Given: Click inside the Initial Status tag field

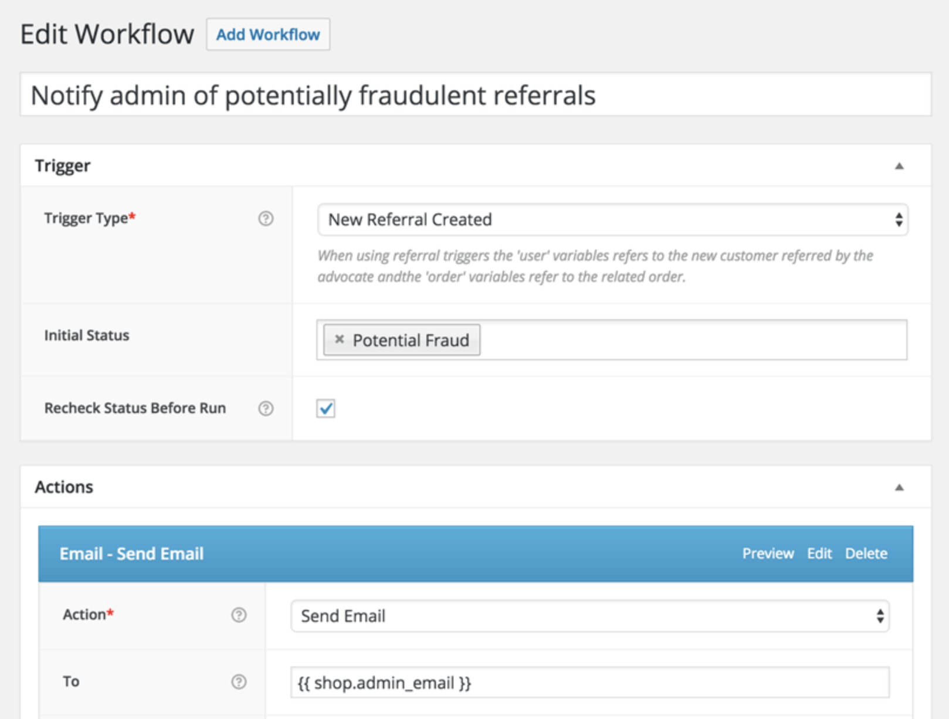Looking at the screenshot, I should coord(692,340).
